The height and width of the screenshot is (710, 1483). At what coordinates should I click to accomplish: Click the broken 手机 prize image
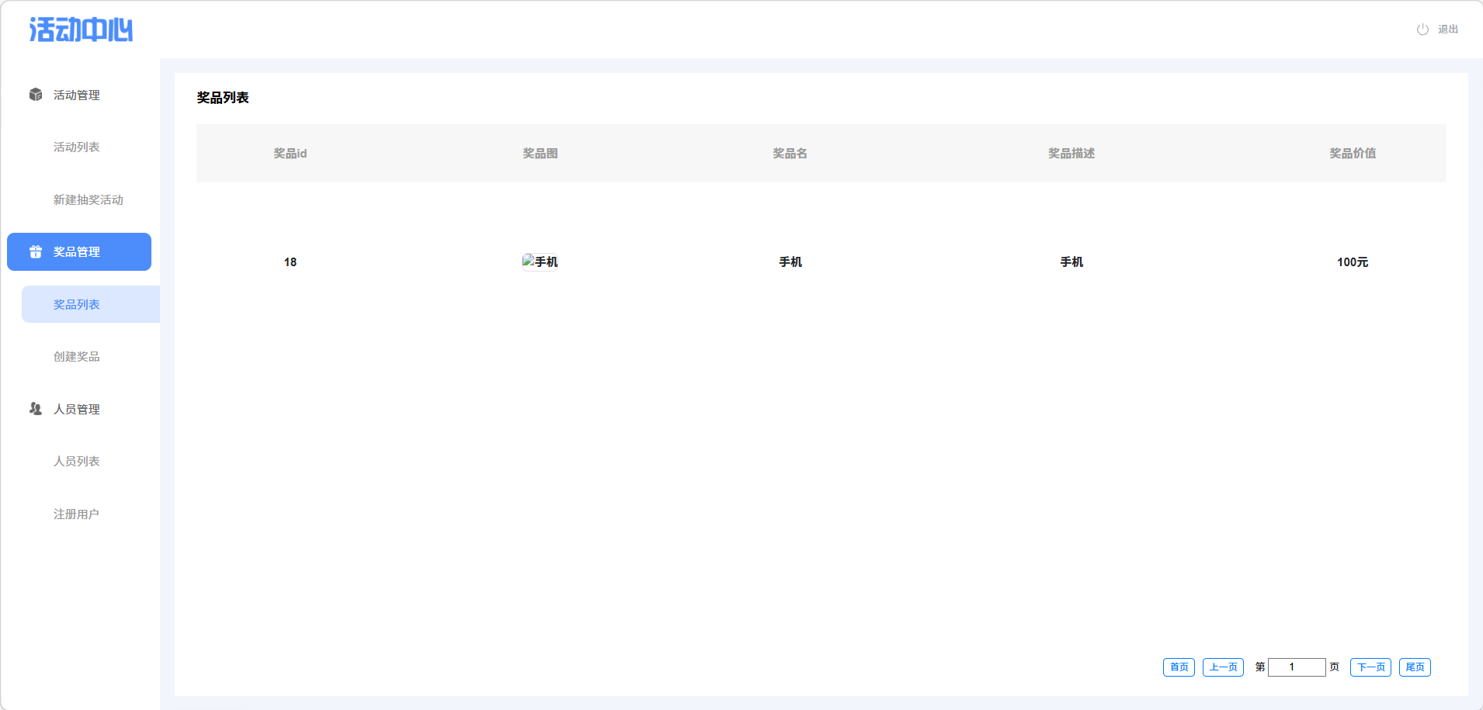tap(540, 261)
